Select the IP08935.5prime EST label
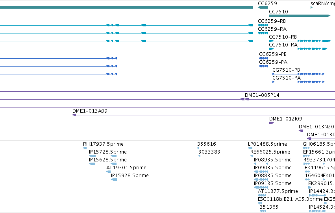 [x=273, y=160]
